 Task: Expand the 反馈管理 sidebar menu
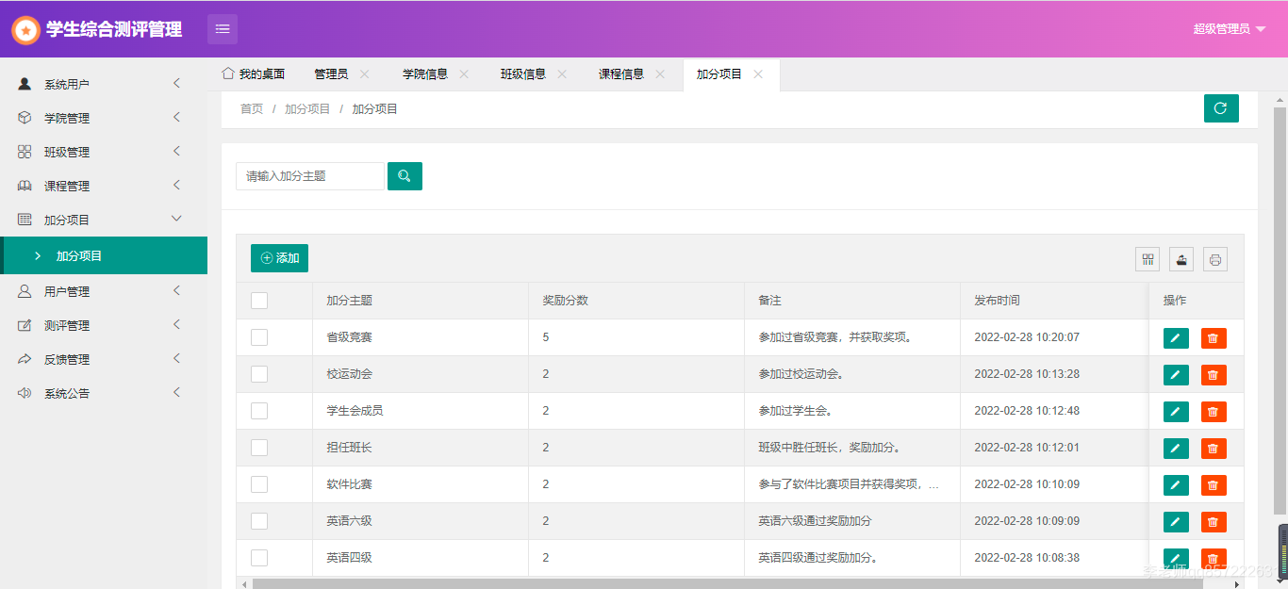[x=104, y=359]
